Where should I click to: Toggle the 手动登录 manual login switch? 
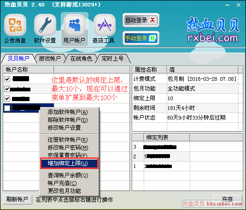click(141, 38)
